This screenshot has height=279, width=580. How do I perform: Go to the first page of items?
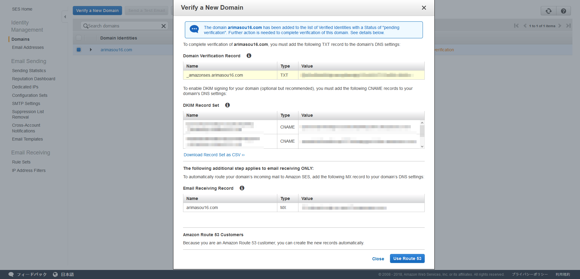point(516,26)
